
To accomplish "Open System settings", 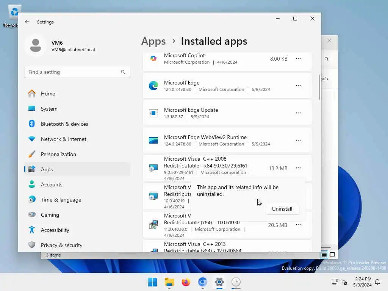I will tap(77, 109).
